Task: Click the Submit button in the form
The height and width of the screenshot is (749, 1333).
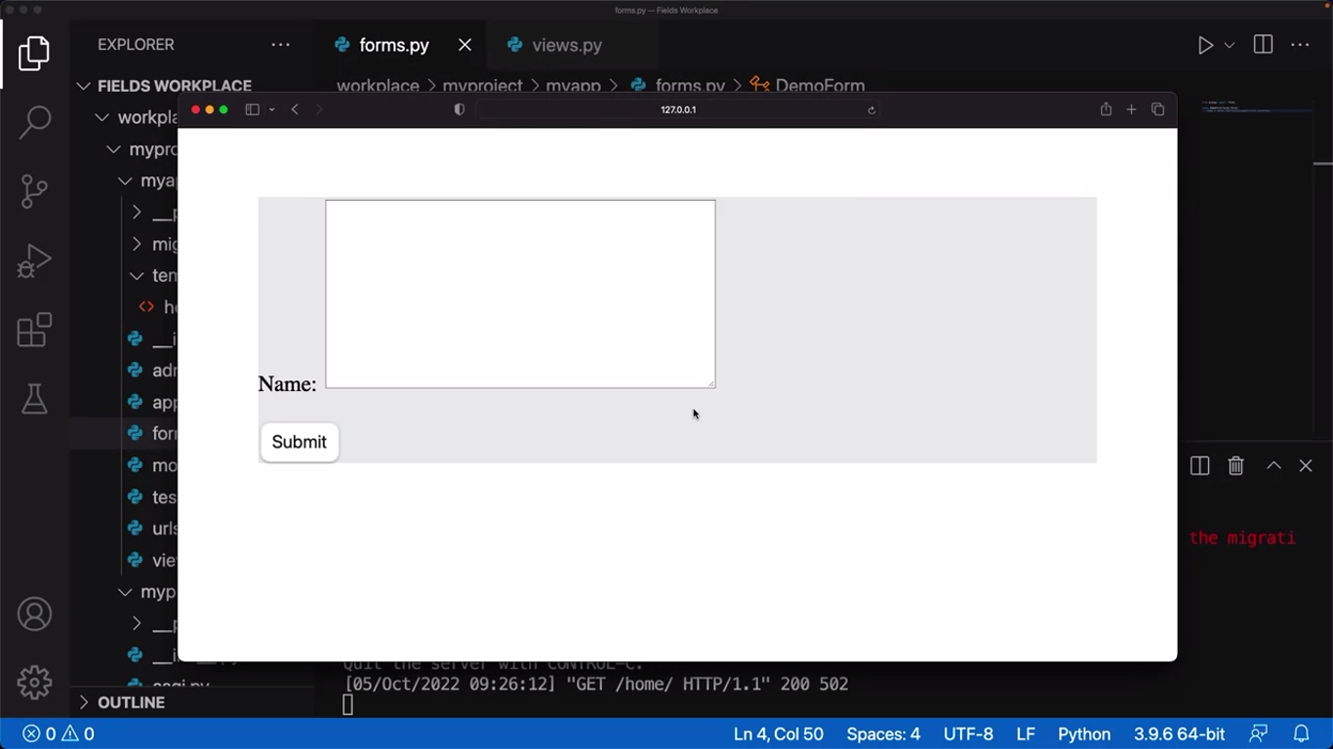Action: 299,442
